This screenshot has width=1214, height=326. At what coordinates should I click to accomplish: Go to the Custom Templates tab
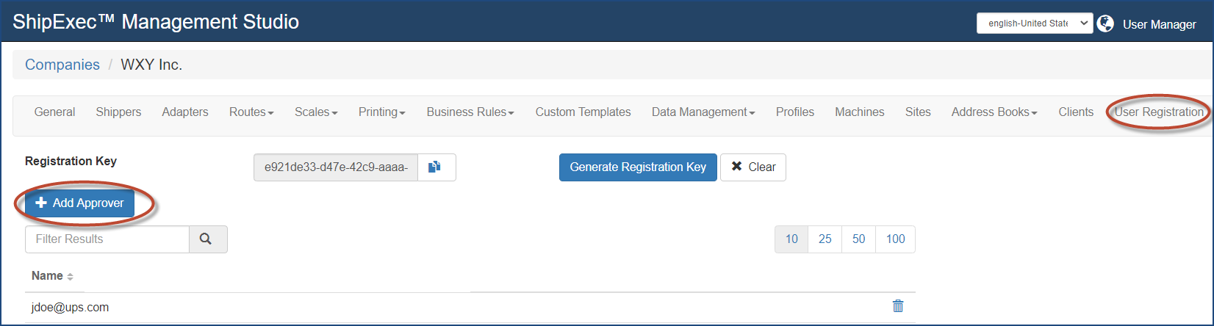tap(583, 112)
